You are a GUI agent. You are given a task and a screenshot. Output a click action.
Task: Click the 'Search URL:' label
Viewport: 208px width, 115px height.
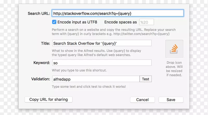(39, 13)
